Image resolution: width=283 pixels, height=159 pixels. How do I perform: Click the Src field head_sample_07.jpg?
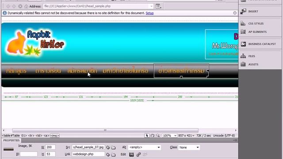(88, 147)
